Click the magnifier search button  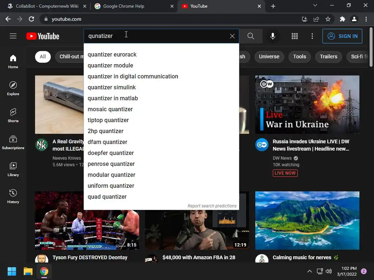click(x=251, y=36)
